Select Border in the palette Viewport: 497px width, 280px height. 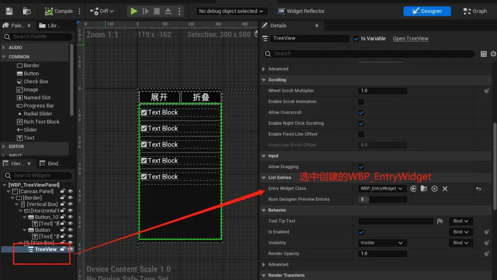click(28, 65)
